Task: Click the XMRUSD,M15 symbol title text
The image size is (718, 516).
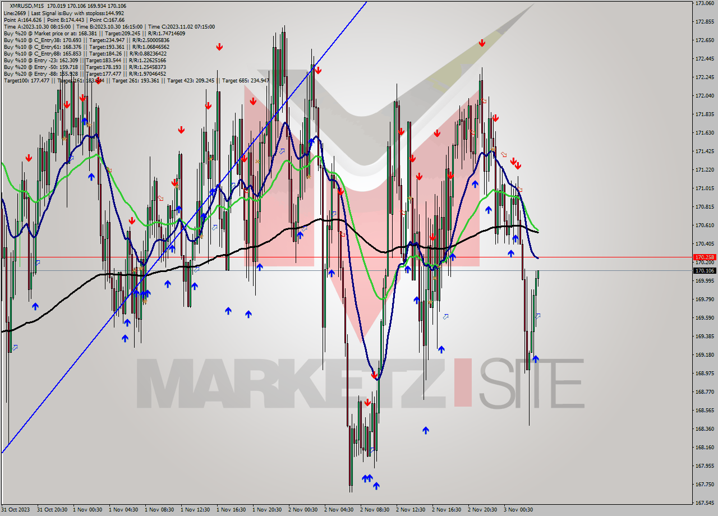Action: [27, 6]
